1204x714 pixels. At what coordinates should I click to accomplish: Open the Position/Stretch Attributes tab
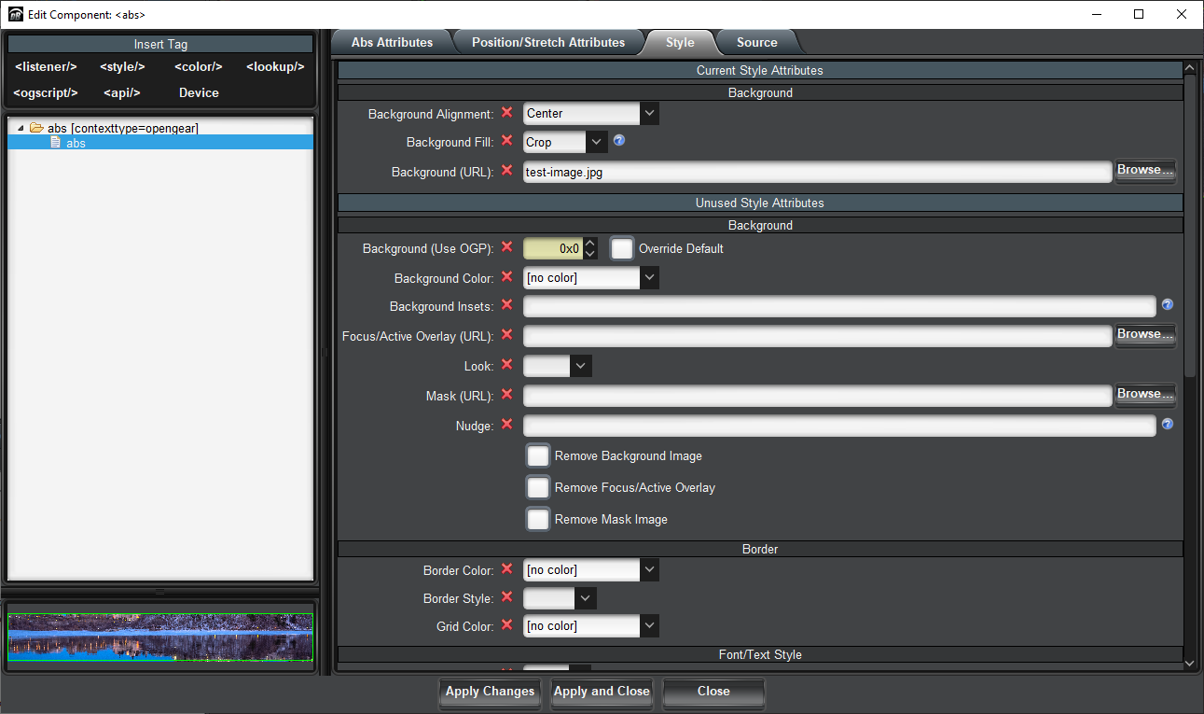pos(548,42)
